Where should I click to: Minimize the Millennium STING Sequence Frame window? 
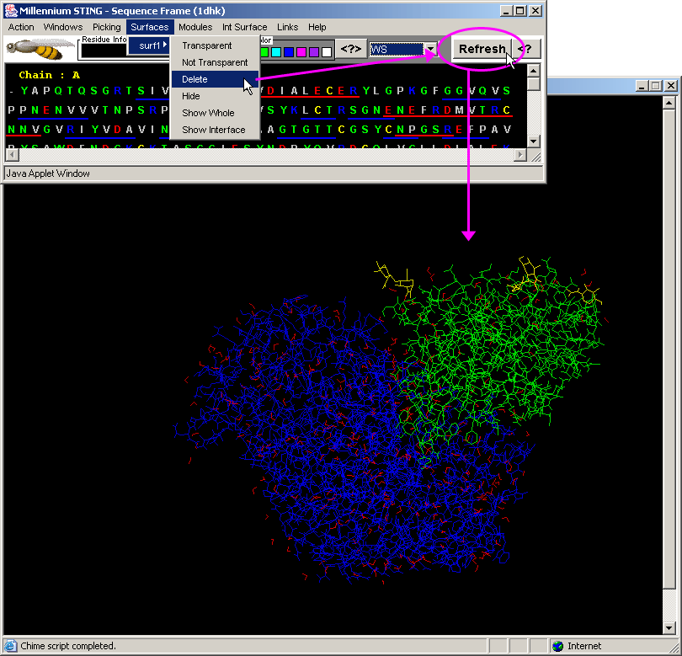coord(505,11)
